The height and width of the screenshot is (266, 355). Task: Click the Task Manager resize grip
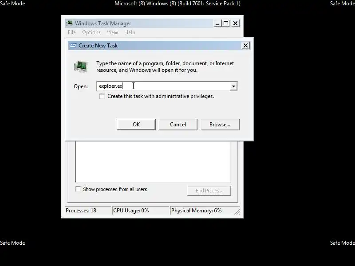237,211
